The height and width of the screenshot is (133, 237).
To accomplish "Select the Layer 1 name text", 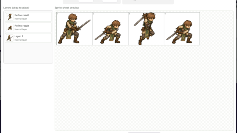I will click(19, 36).
